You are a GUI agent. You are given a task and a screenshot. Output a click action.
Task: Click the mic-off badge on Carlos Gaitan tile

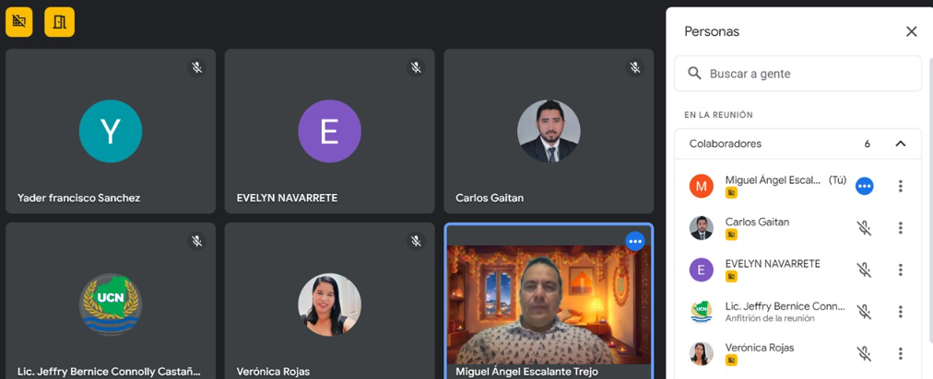click(x=635, y=68)
